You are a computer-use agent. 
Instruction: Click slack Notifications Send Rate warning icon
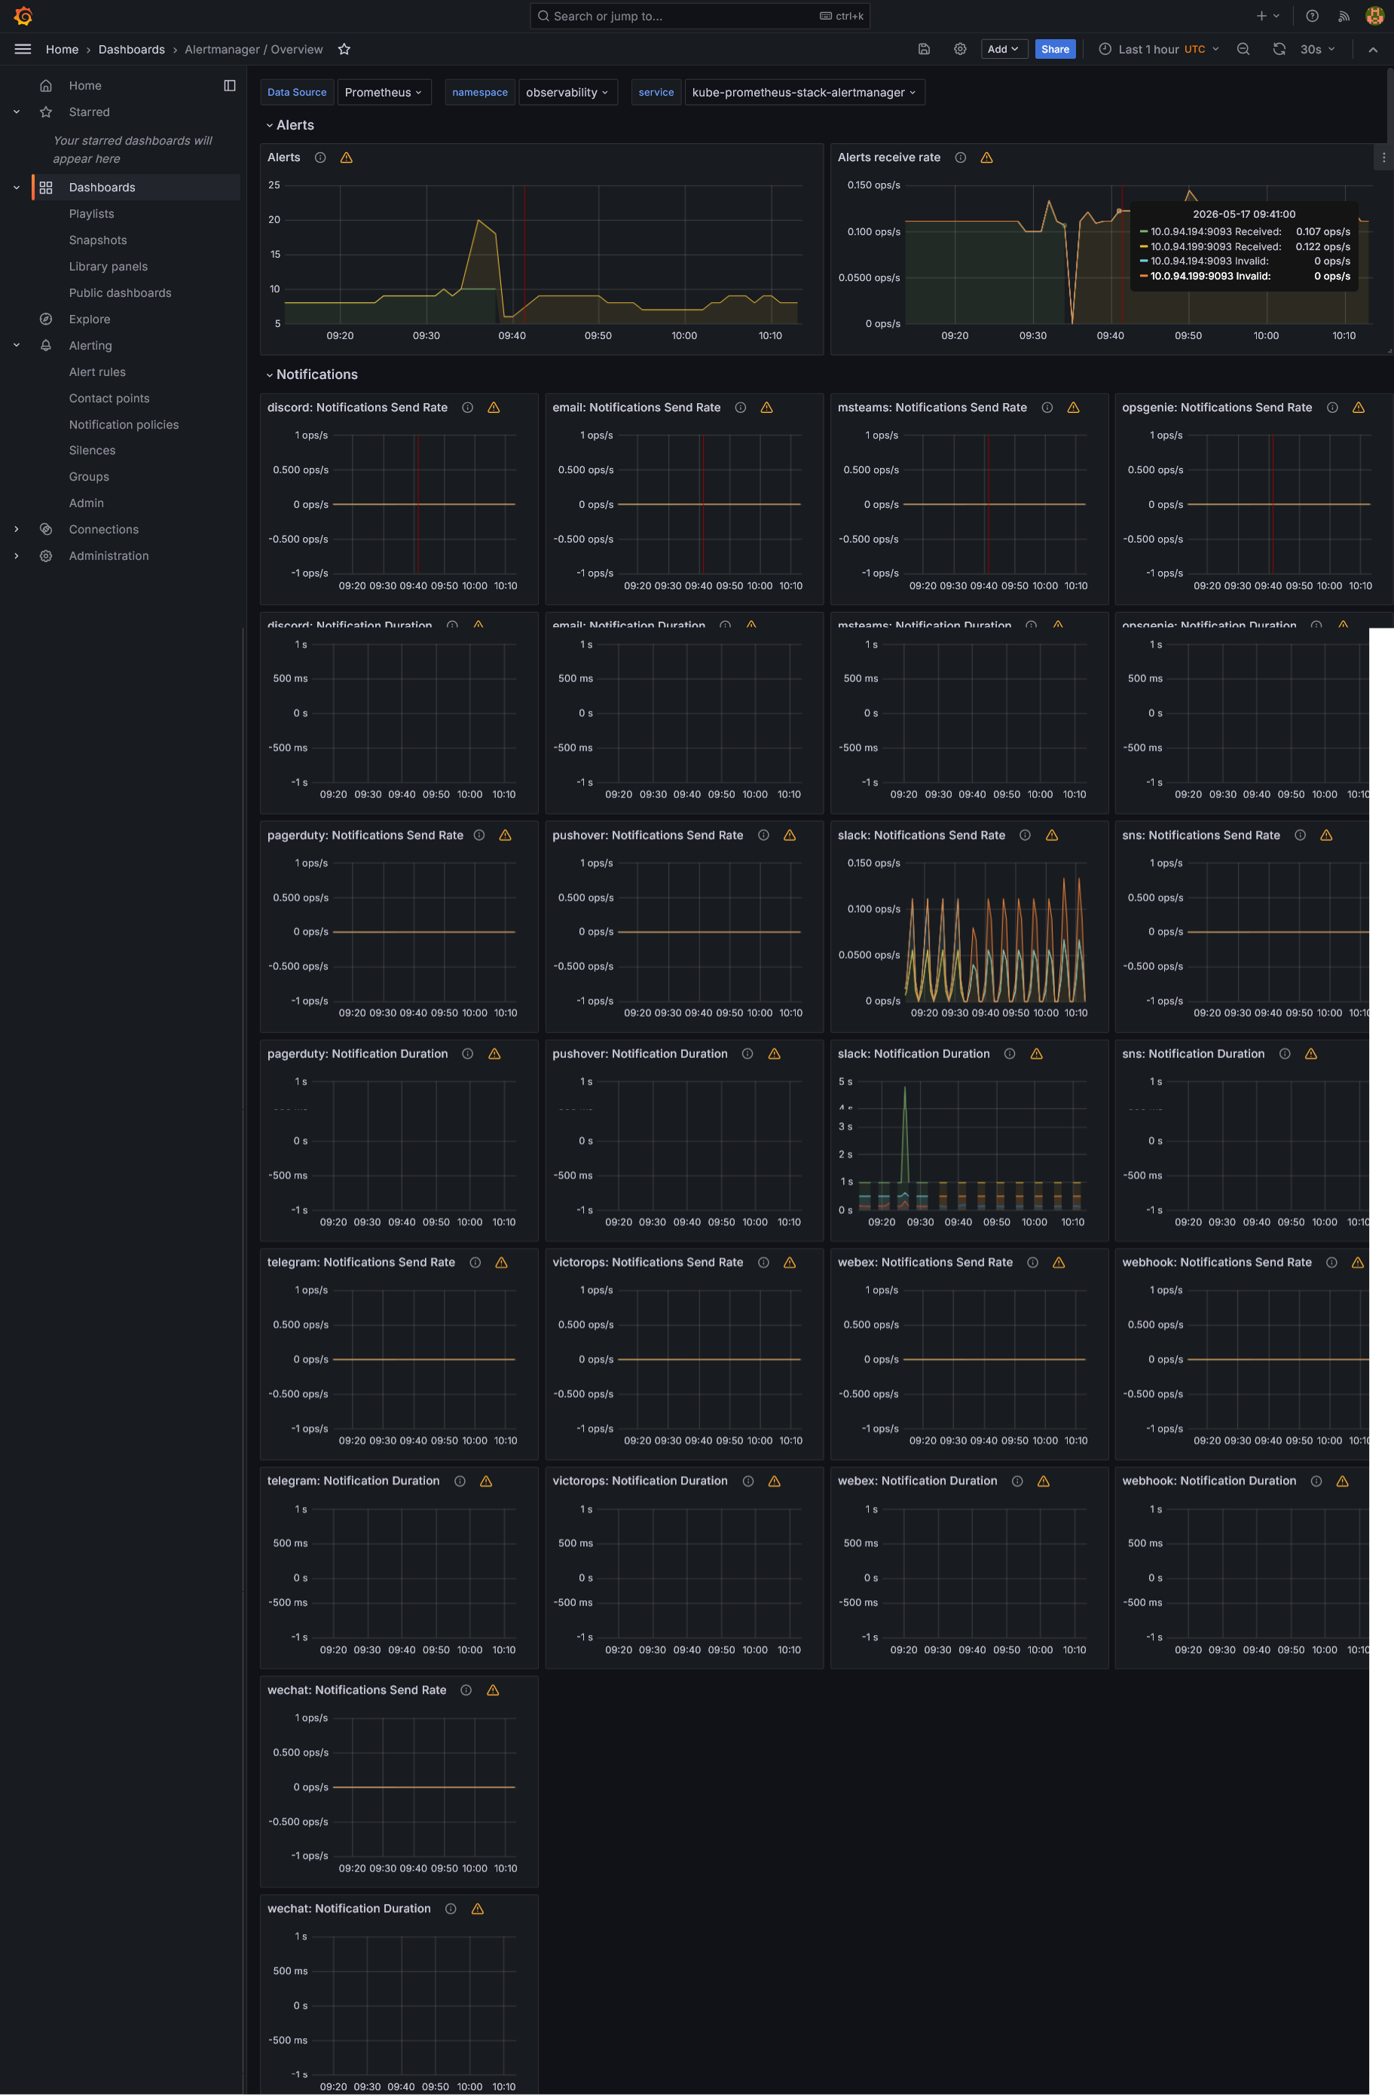1051,836
